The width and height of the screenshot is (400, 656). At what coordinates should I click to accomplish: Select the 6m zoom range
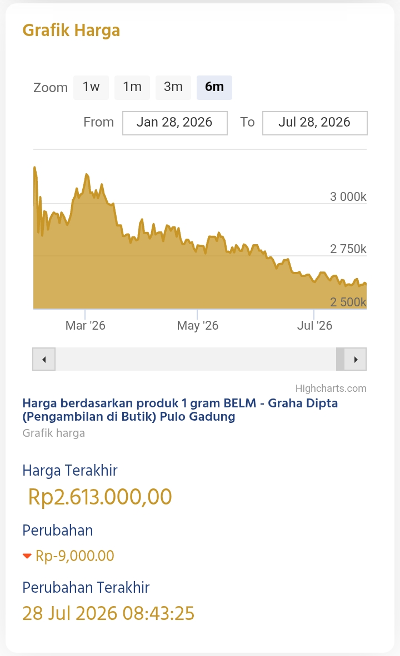click(x=214, y=88)
